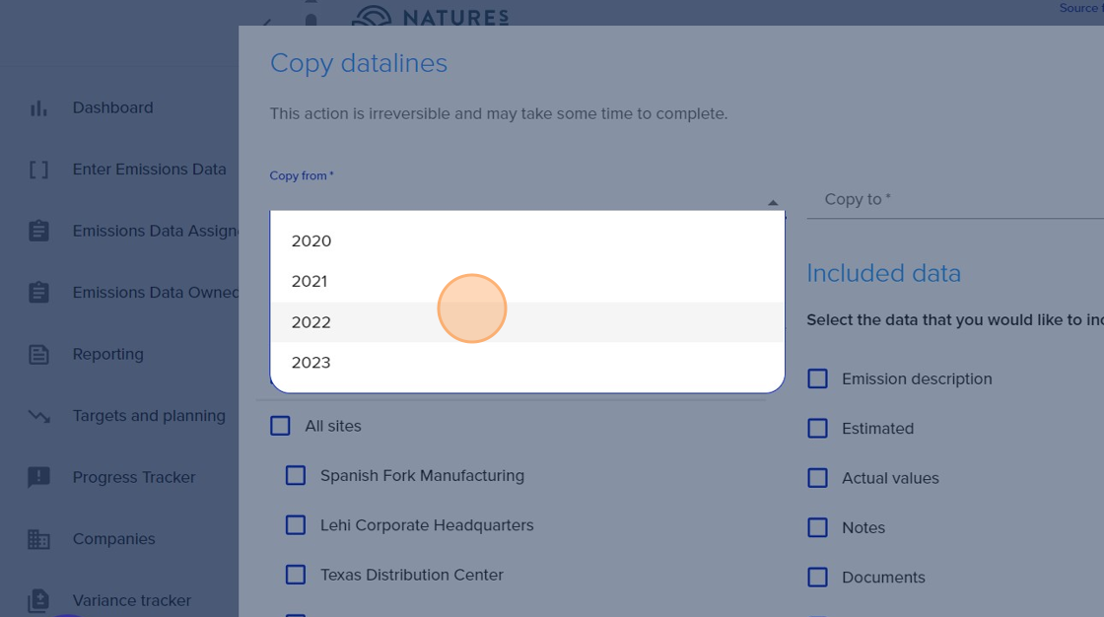The width and height of the screenshot is (1104, 617).
Task: Click the Variance tracker icon
Action: (x=38, y=601)
